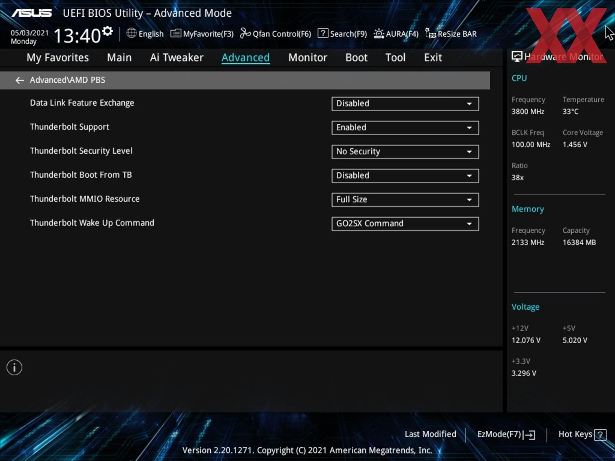Click English language selector
Screen dimensions: 615x461
pos(151,34)
